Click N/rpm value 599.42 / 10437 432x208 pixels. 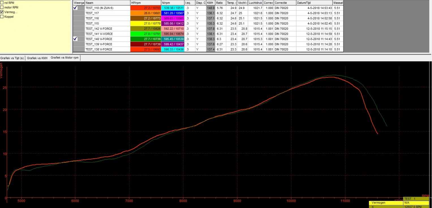(173, 44)
